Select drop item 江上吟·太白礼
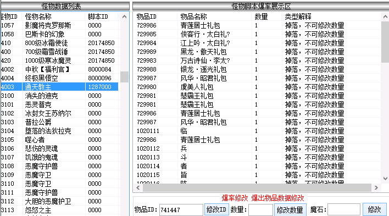389x216 pixels. click(257, 43)
